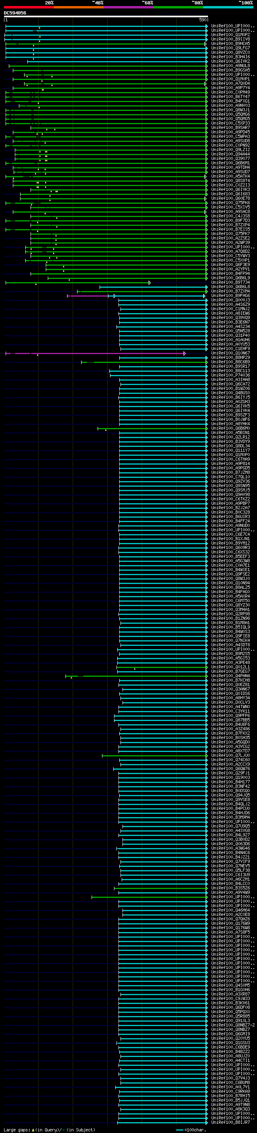Click the UniRef100_B6IYJ5 label
The image size is (257, 1133).
(230, 397)
